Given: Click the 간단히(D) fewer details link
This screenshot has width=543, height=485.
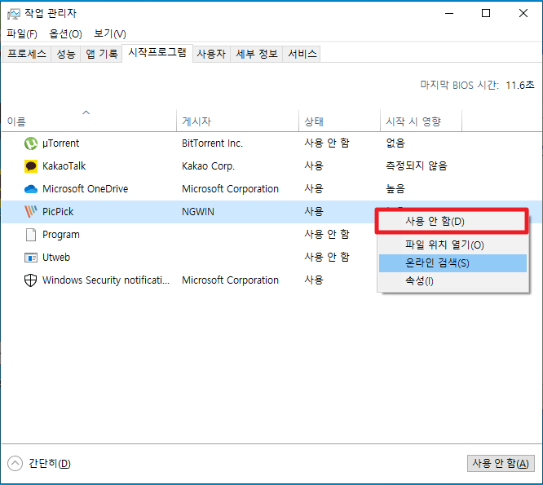Looking at the screenshot, I should click(50, 464).
